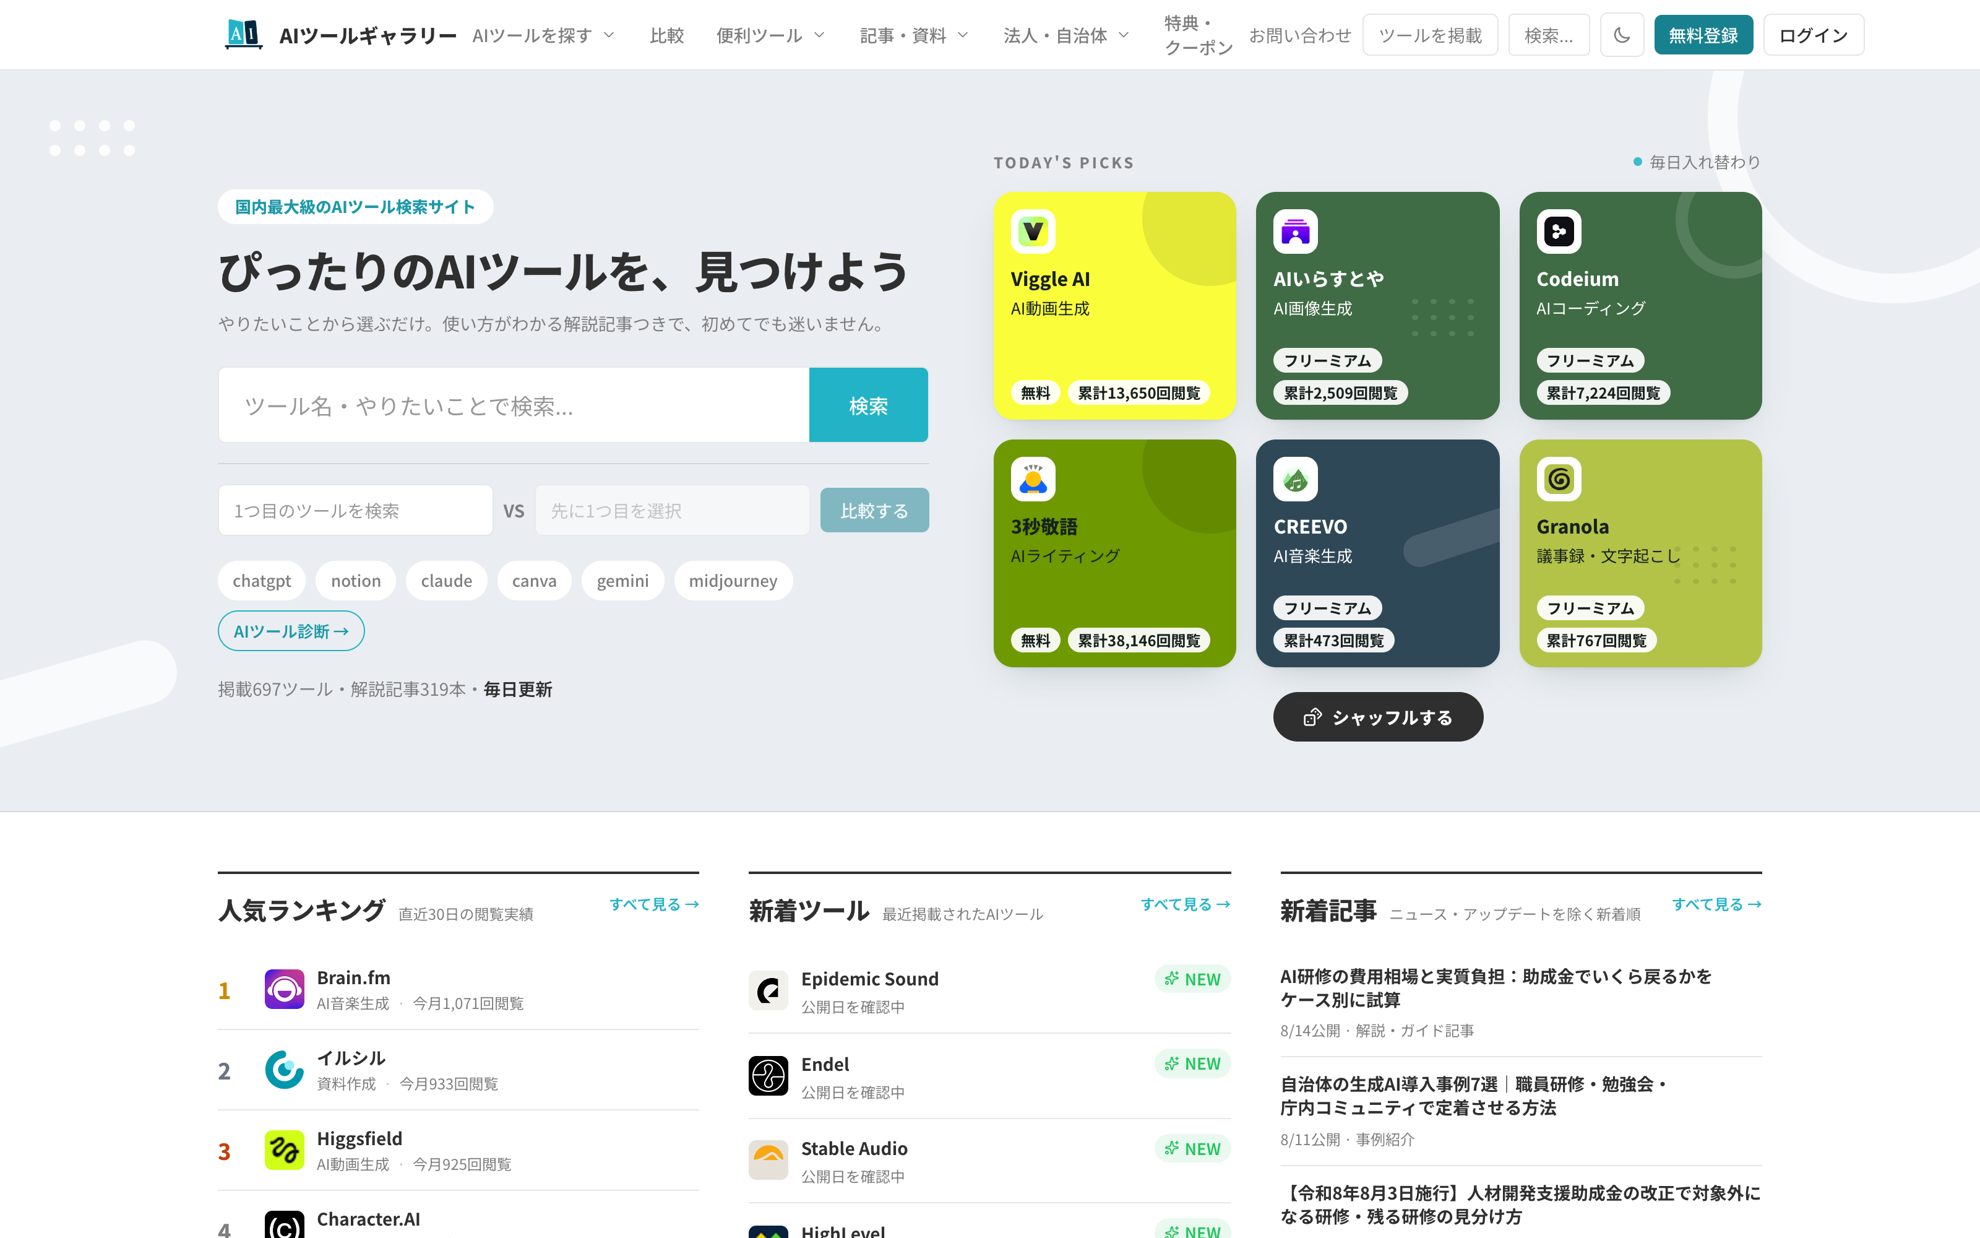Click the Brain.fm ranking icon

(284, 989)
